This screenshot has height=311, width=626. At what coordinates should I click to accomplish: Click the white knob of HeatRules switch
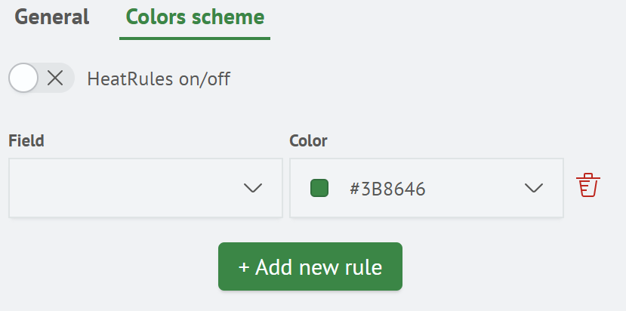click(x=24, y=78)
